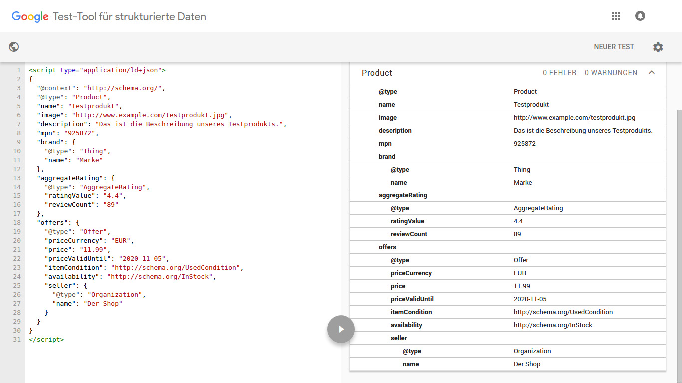682x383 pixels.
Task: Click the "Der Shop" line in code
Action: point(88,304)
